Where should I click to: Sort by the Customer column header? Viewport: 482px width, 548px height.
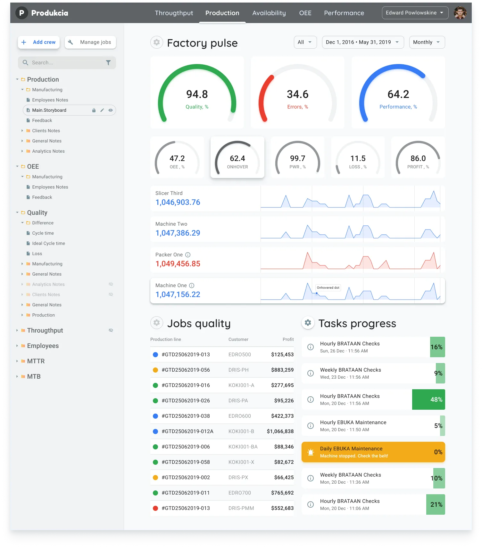(238, 339)
